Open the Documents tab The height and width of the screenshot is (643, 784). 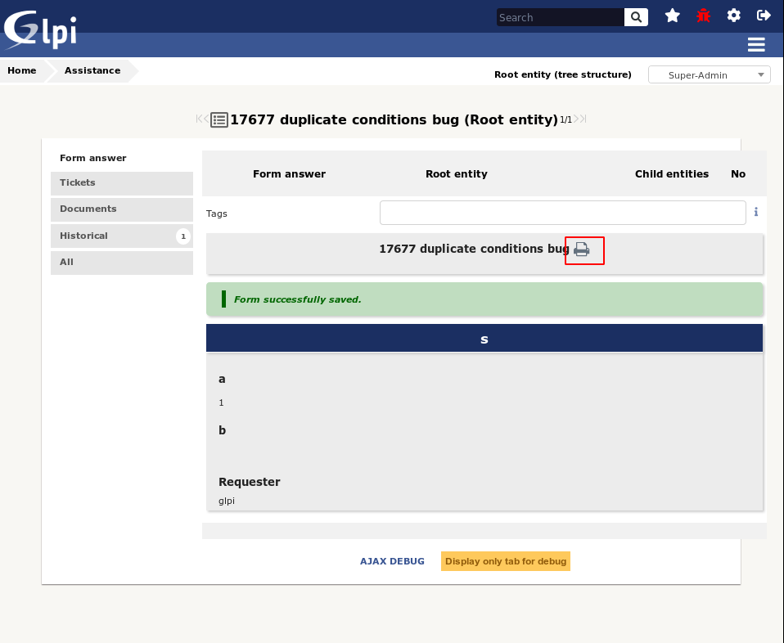coord(121,209)
